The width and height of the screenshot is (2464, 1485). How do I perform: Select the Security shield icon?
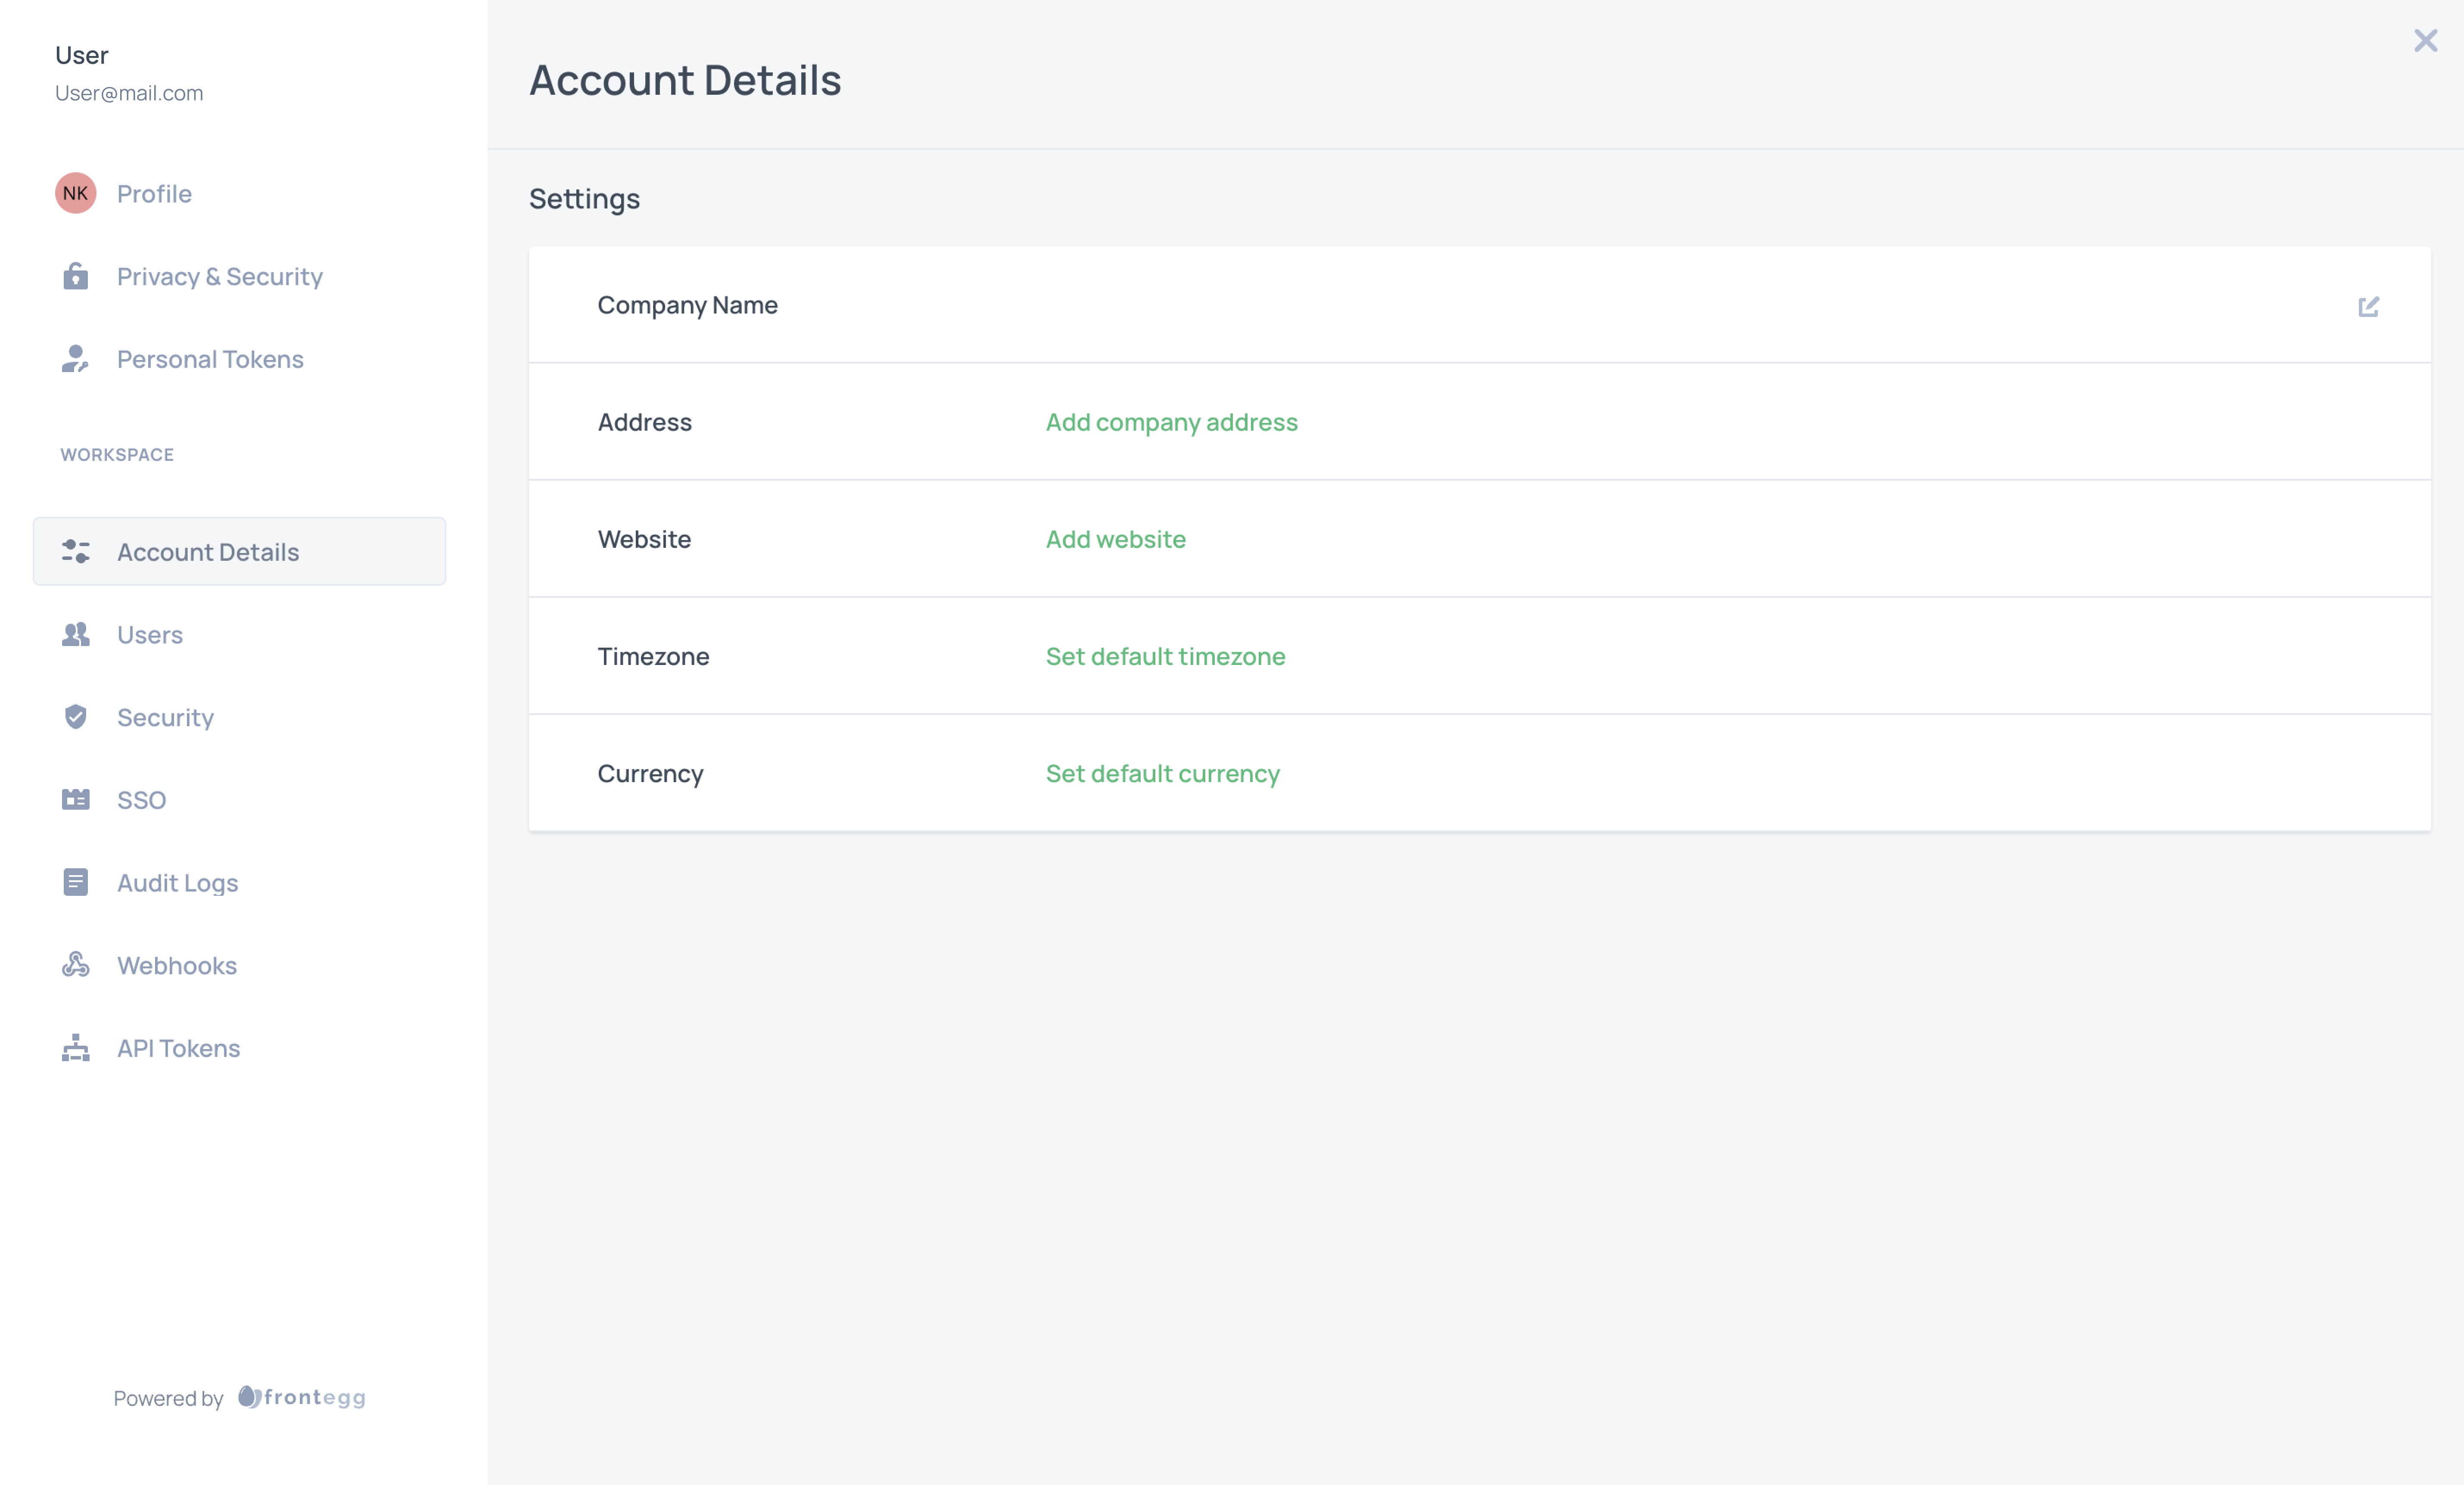coord(76,717)
